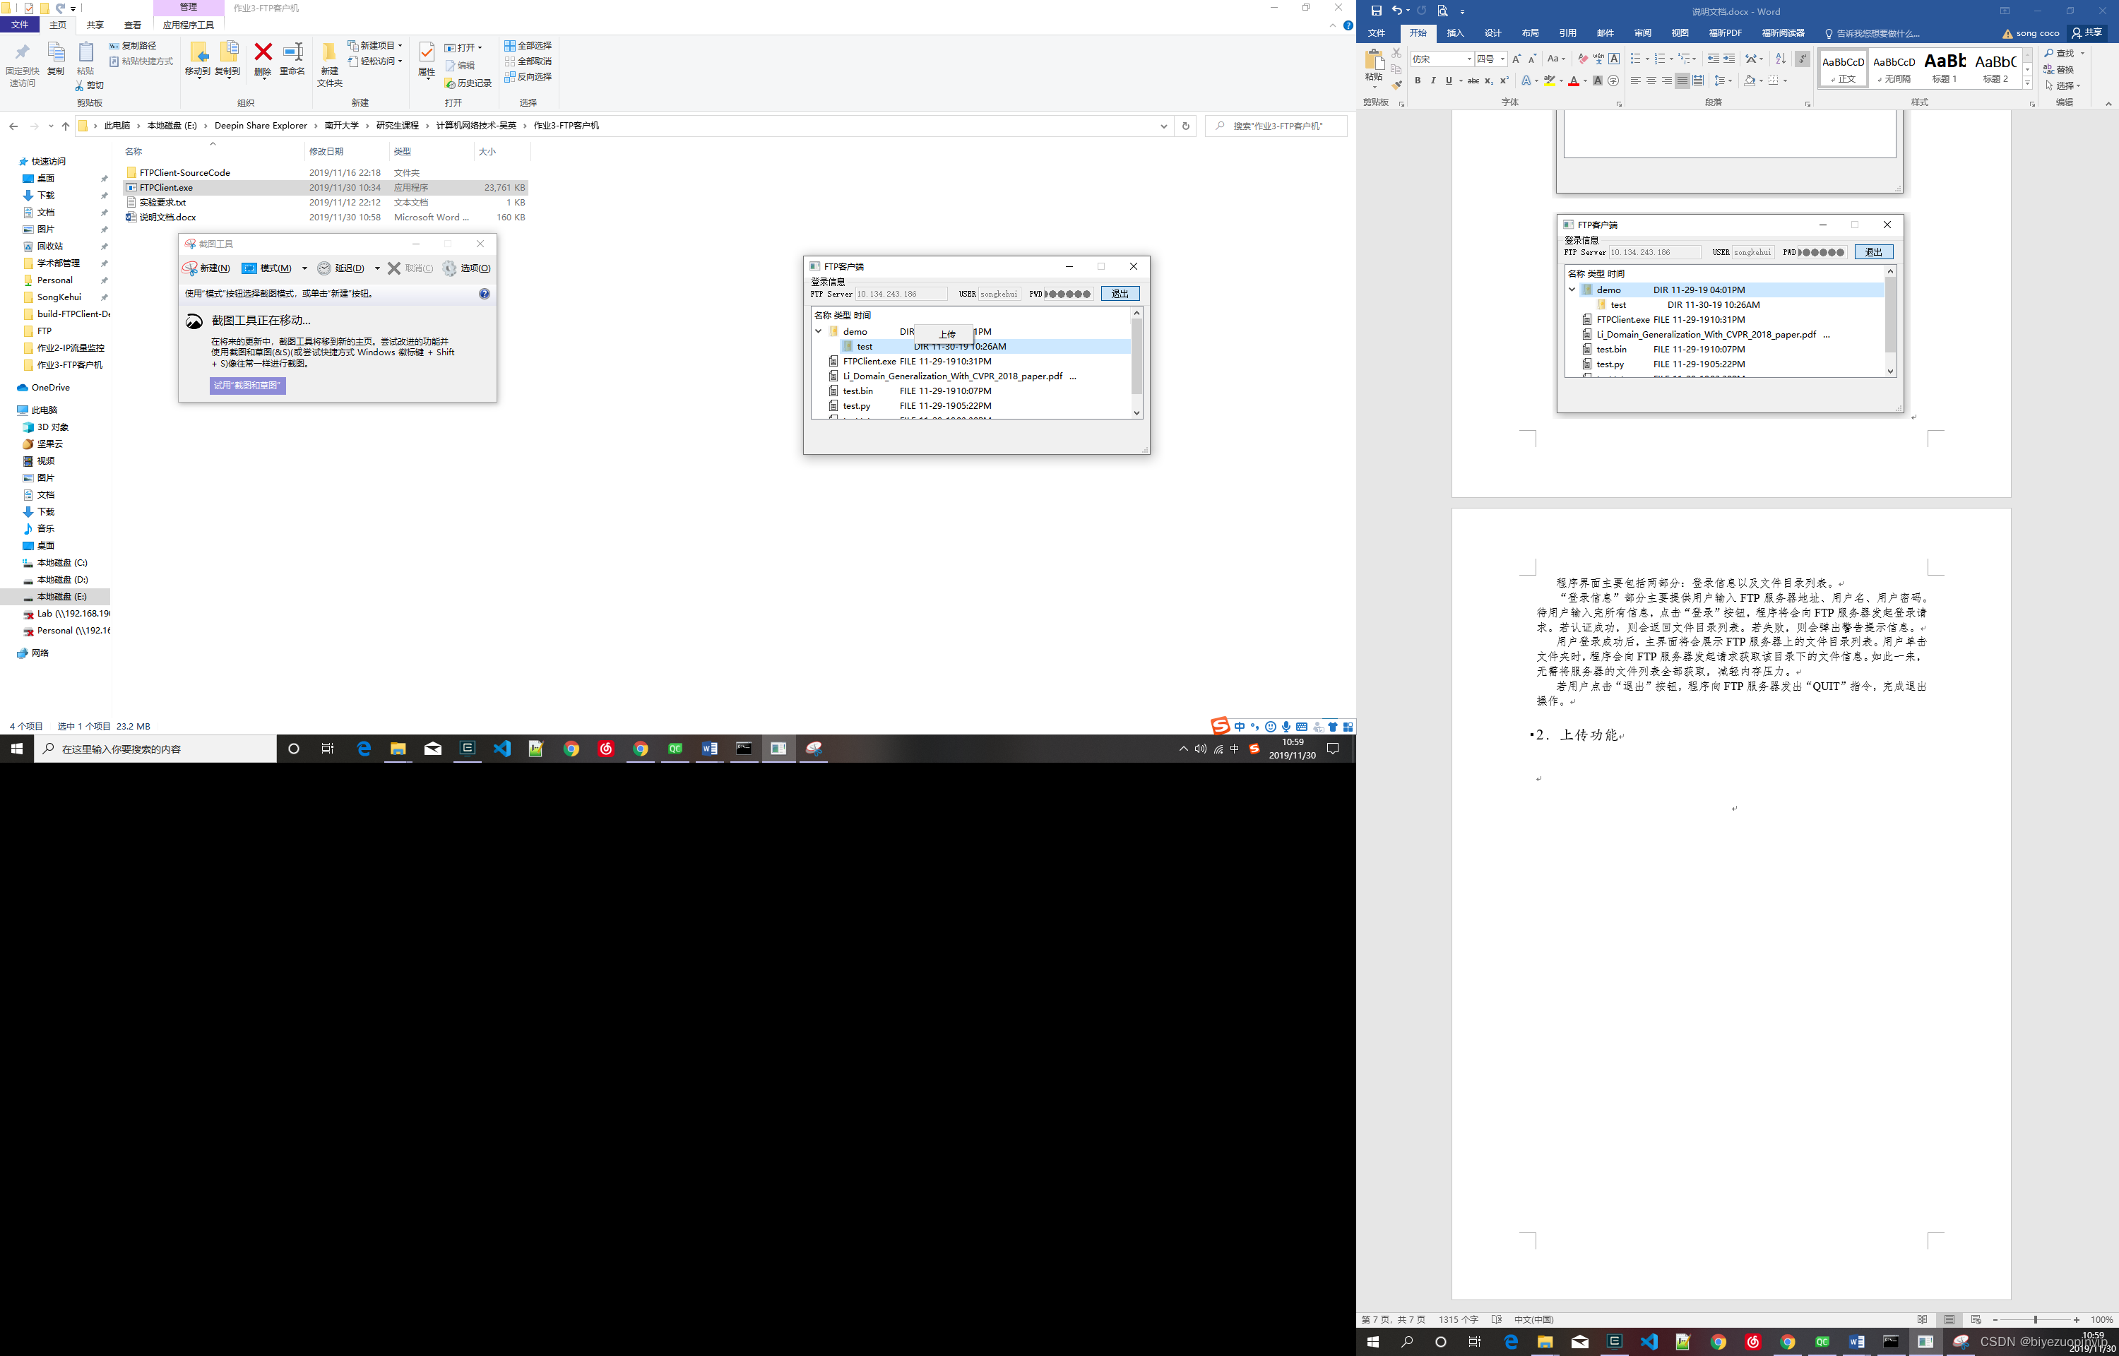This screenshot has width=2119, height=1356.
Task: Click the 重命名 rename icon in Explorer
Action: (292, 60)
